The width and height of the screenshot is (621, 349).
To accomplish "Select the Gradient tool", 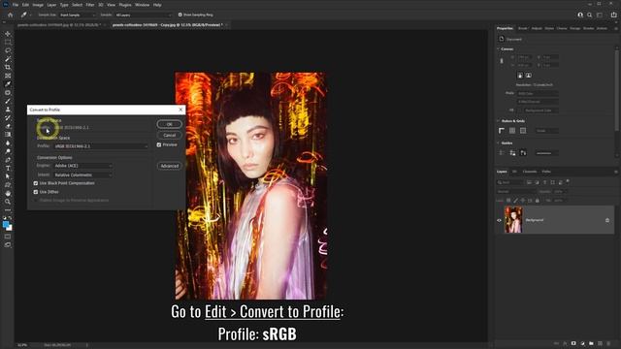I will [8, 135].
